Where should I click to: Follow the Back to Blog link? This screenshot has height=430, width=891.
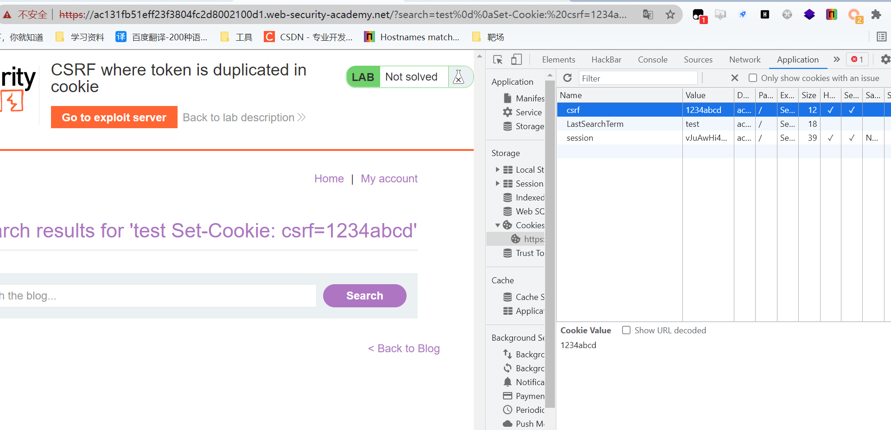pyautogui.click(x=404, y=349)
